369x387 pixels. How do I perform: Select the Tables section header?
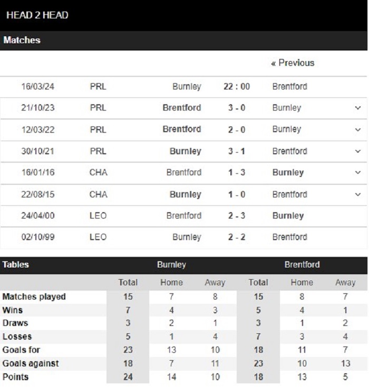pyautogui.click(x=16, y=264)
